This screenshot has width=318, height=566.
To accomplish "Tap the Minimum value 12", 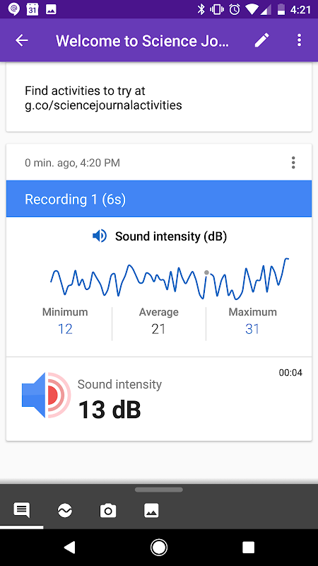I will click(65, 329).
